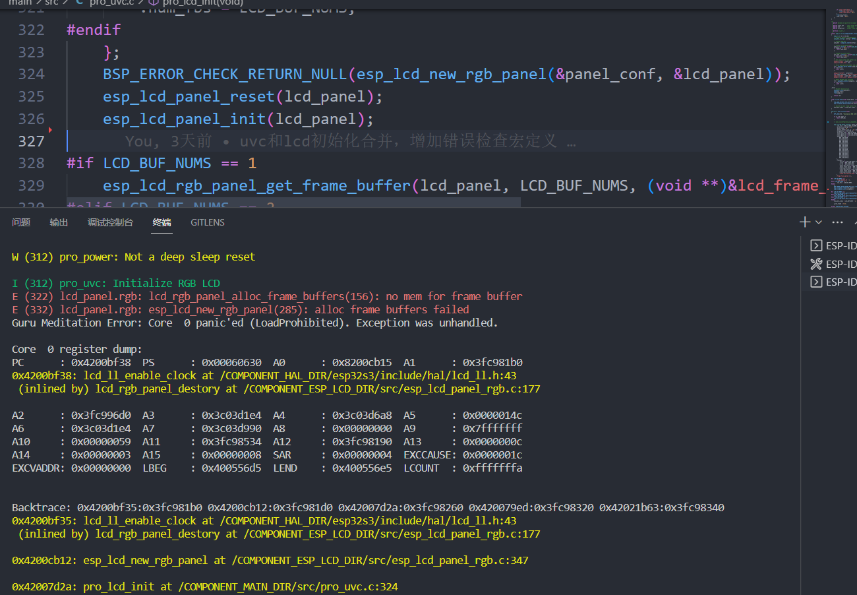Click 'pro_uvc: Initialize RGB LCD' log line
The height and width of the screenshot is (595, 857).
click(x=140, y=283)
